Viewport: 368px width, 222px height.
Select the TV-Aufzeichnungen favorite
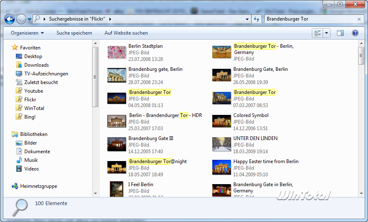click(x=46, y=74)
